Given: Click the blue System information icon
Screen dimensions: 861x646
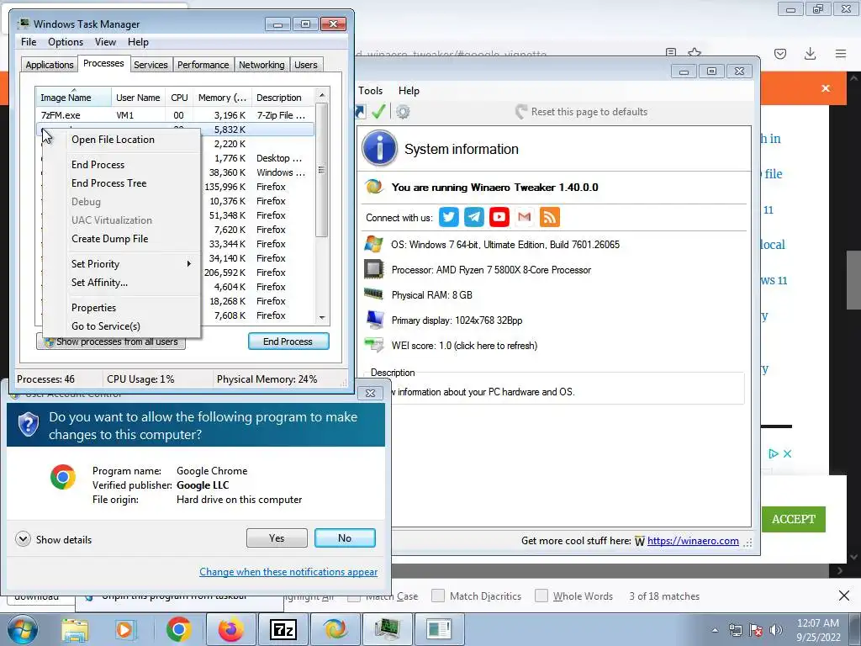Looking at the screenshot, I should (379, 149).
